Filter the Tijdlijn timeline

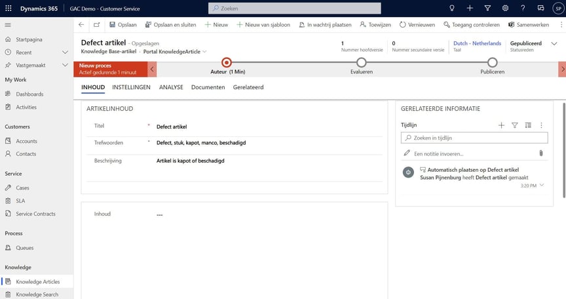point(515,125)
